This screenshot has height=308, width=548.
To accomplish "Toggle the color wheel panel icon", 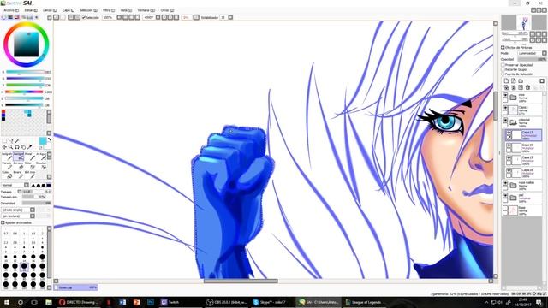I will (x=4, y=17).
